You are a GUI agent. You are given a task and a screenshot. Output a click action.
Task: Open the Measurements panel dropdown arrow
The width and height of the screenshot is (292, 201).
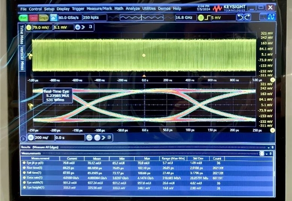(x=267, y=154)
